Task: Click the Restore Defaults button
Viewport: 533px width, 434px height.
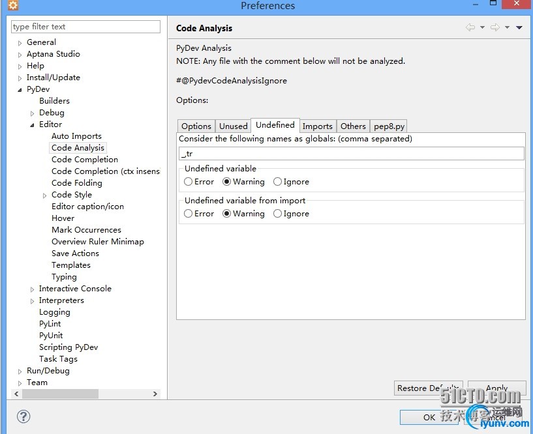Action: click(x=429, y=388)
